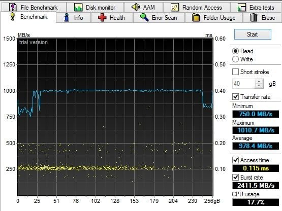This screenshot has height=211, width=282.
Task: Toggle the Access time checkbox
Action: [235, 160]
